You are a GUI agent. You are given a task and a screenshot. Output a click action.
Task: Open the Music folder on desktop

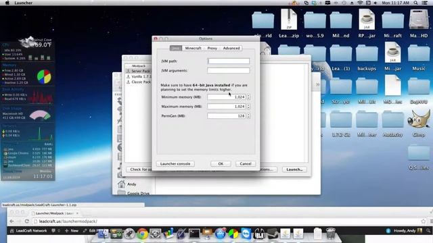(419, 57)
